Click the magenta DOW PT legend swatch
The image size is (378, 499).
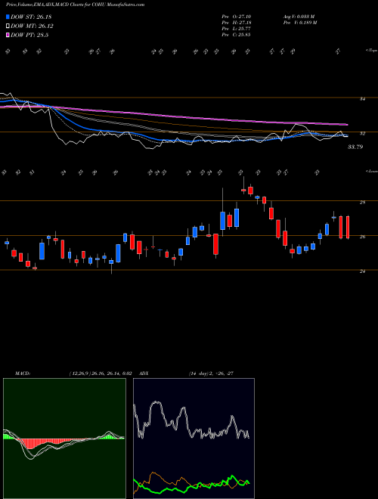(x=8, y=36)
